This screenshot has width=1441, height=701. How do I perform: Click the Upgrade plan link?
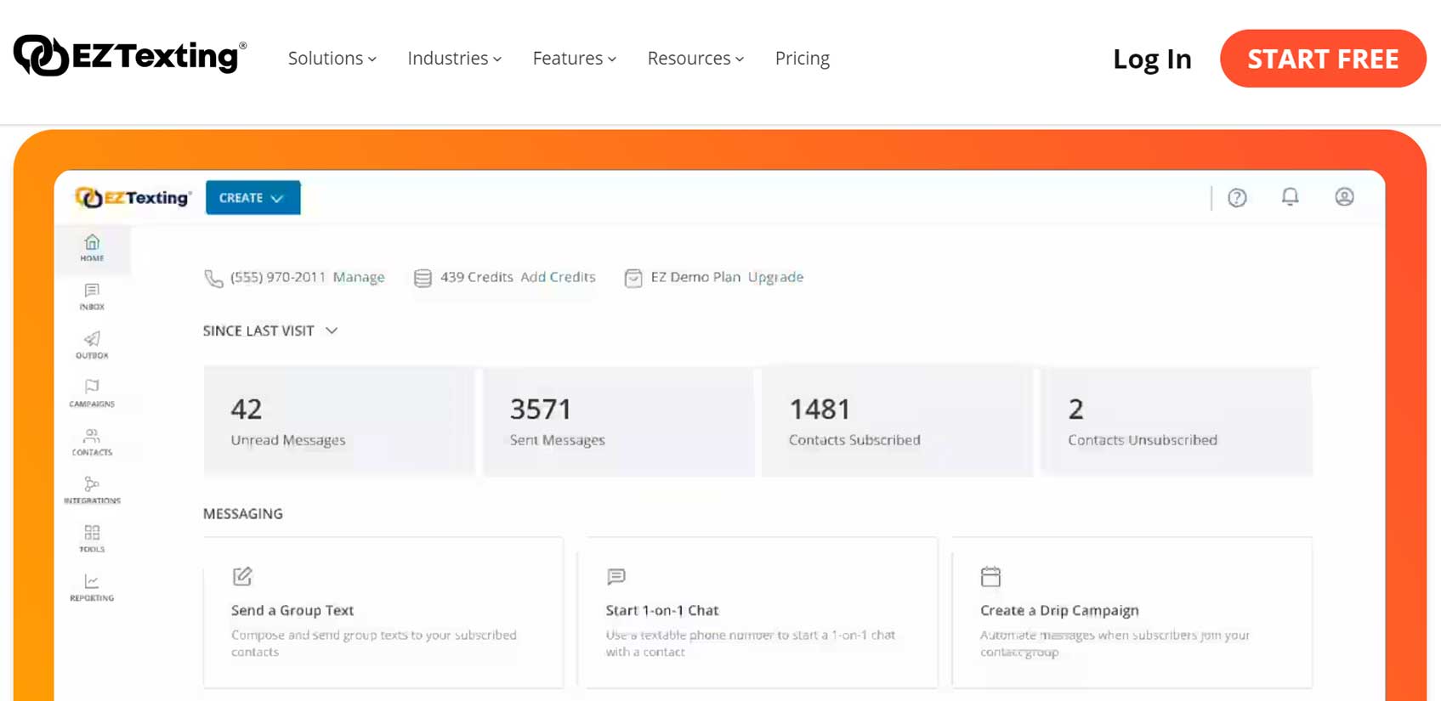(775, 277)
